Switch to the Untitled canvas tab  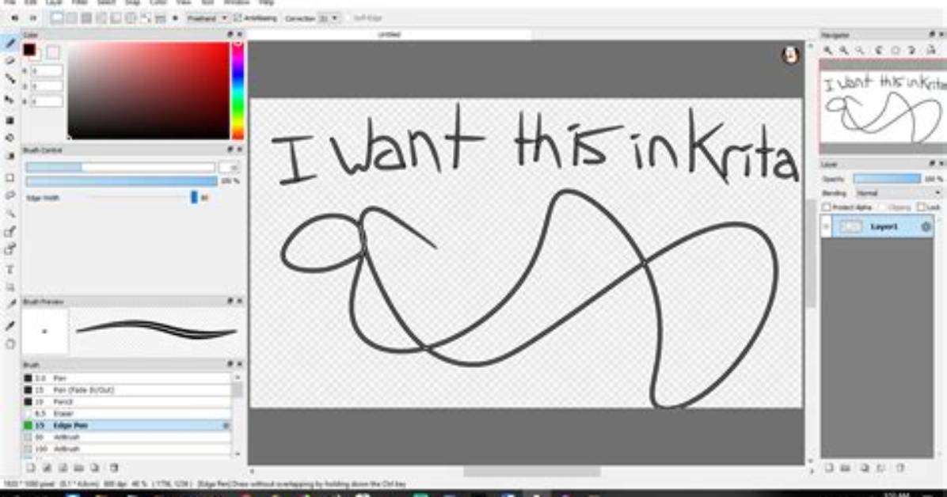[x=390, y=34]
